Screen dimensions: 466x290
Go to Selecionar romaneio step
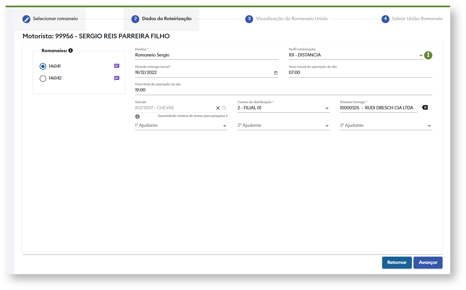(x=50, y=19)
